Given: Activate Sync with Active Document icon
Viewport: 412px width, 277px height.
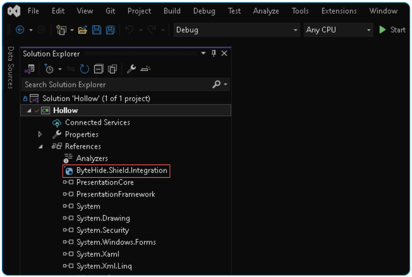Looking at the screenshot, I should click(x=70, y=69).
